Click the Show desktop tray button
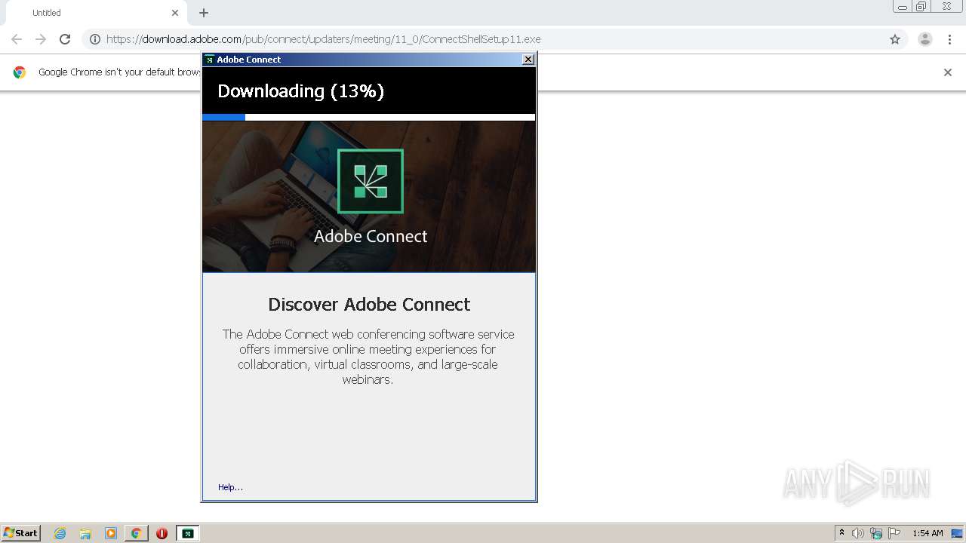966x543 pixels. coord(958,533)
